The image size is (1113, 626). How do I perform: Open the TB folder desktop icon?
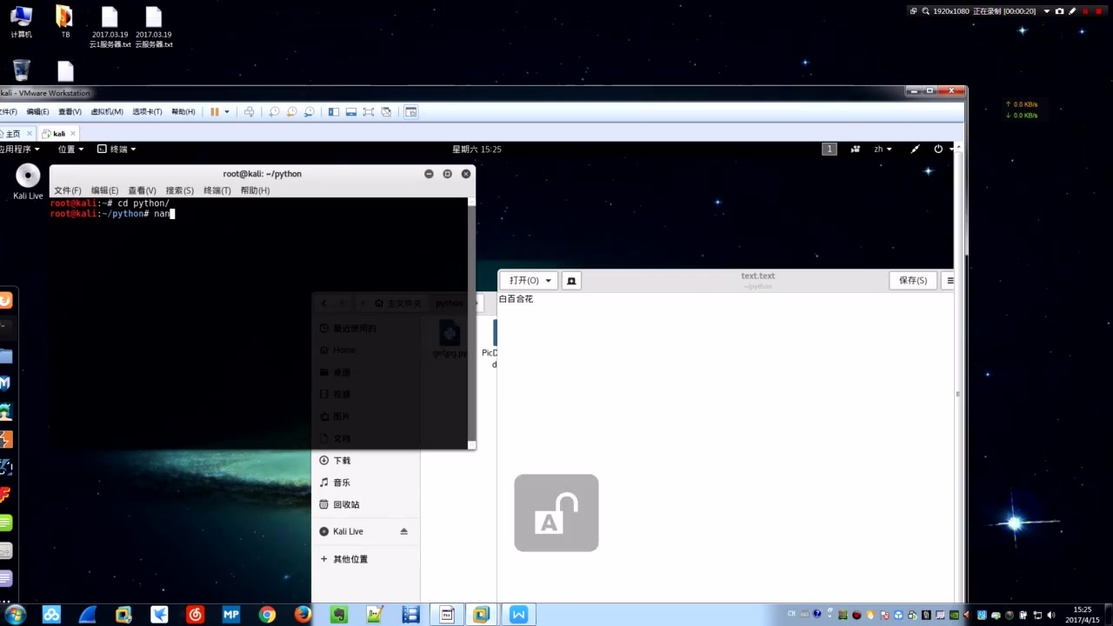coord(65,22)
